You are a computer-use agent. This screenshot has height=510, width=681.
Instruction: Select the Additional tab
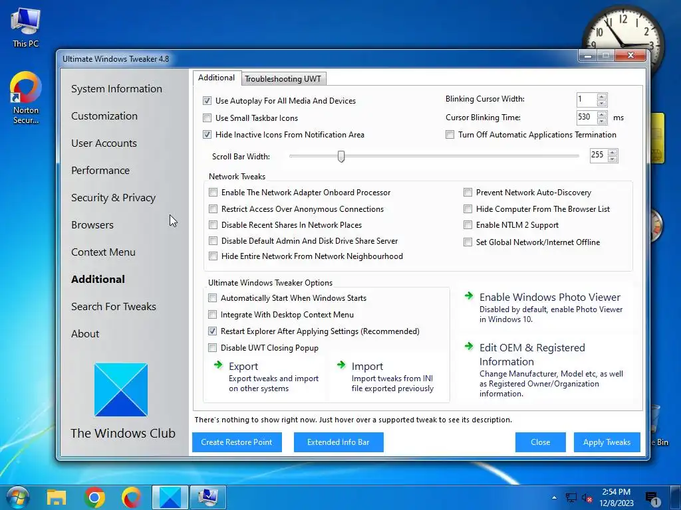pos(217,78)
